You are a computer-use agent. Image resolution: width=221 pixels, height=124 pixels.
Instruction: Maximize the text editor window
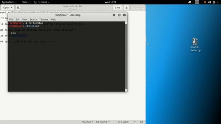pos(138,8)
